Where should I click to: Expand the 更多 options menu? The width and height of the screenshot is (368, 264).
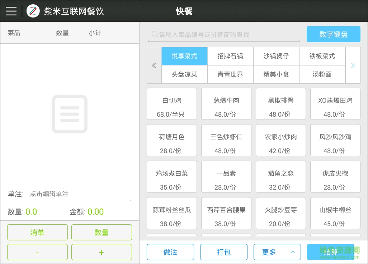268,252
